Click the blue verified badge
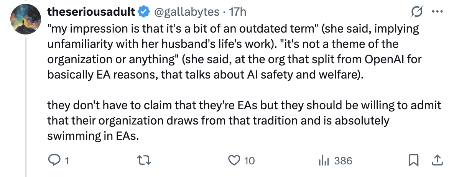454x177 pixels. 144,12
